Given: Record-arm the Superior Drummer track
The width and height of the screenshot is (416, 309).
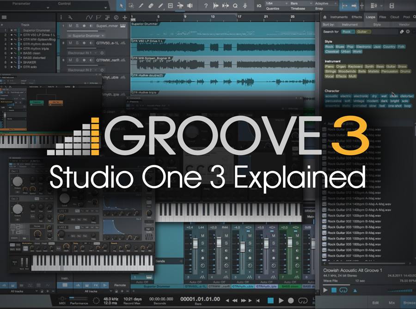Looking at the screenshot, I should tap(84, 26).
